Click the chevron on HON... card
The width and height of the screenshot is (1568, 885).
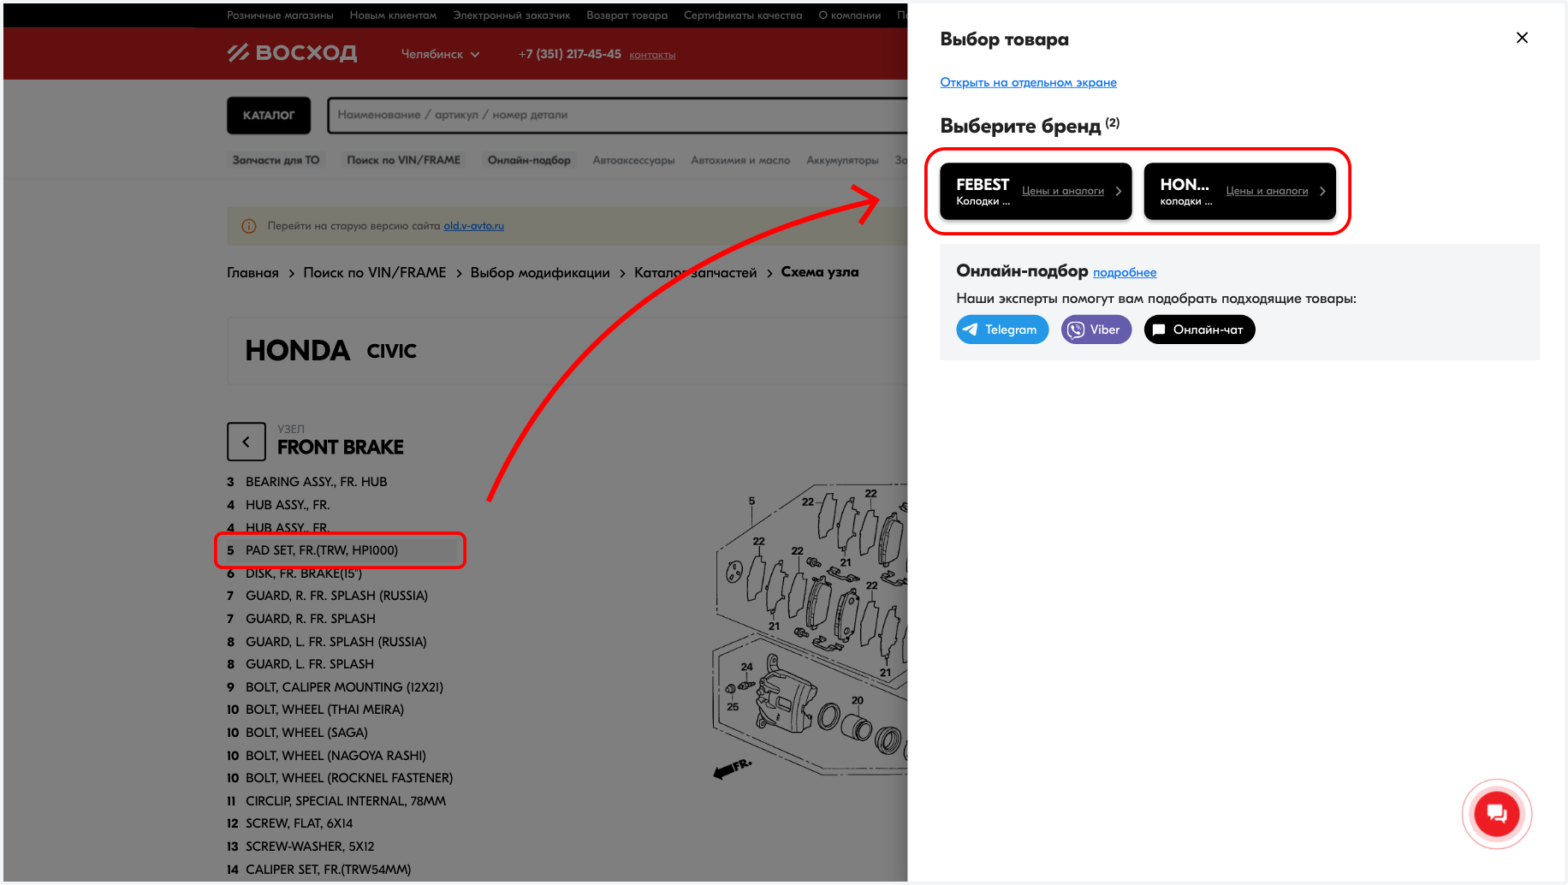(x=1322, y=192)
